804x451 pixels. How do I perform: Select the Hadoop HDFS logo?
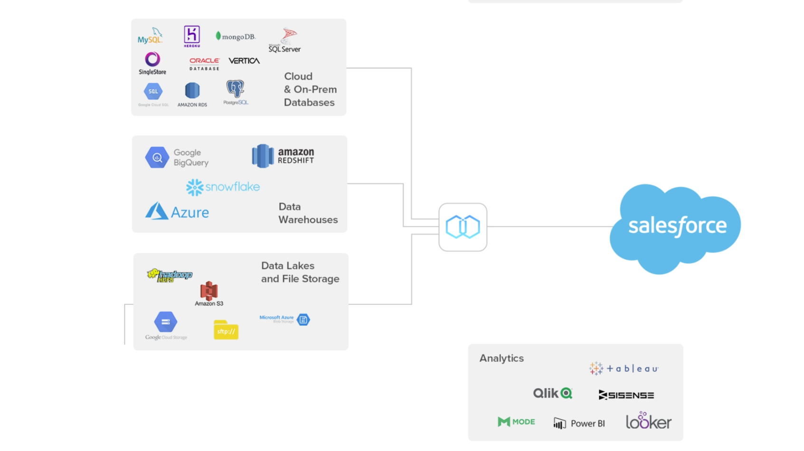pyautogui.click(x=169, y=276)
